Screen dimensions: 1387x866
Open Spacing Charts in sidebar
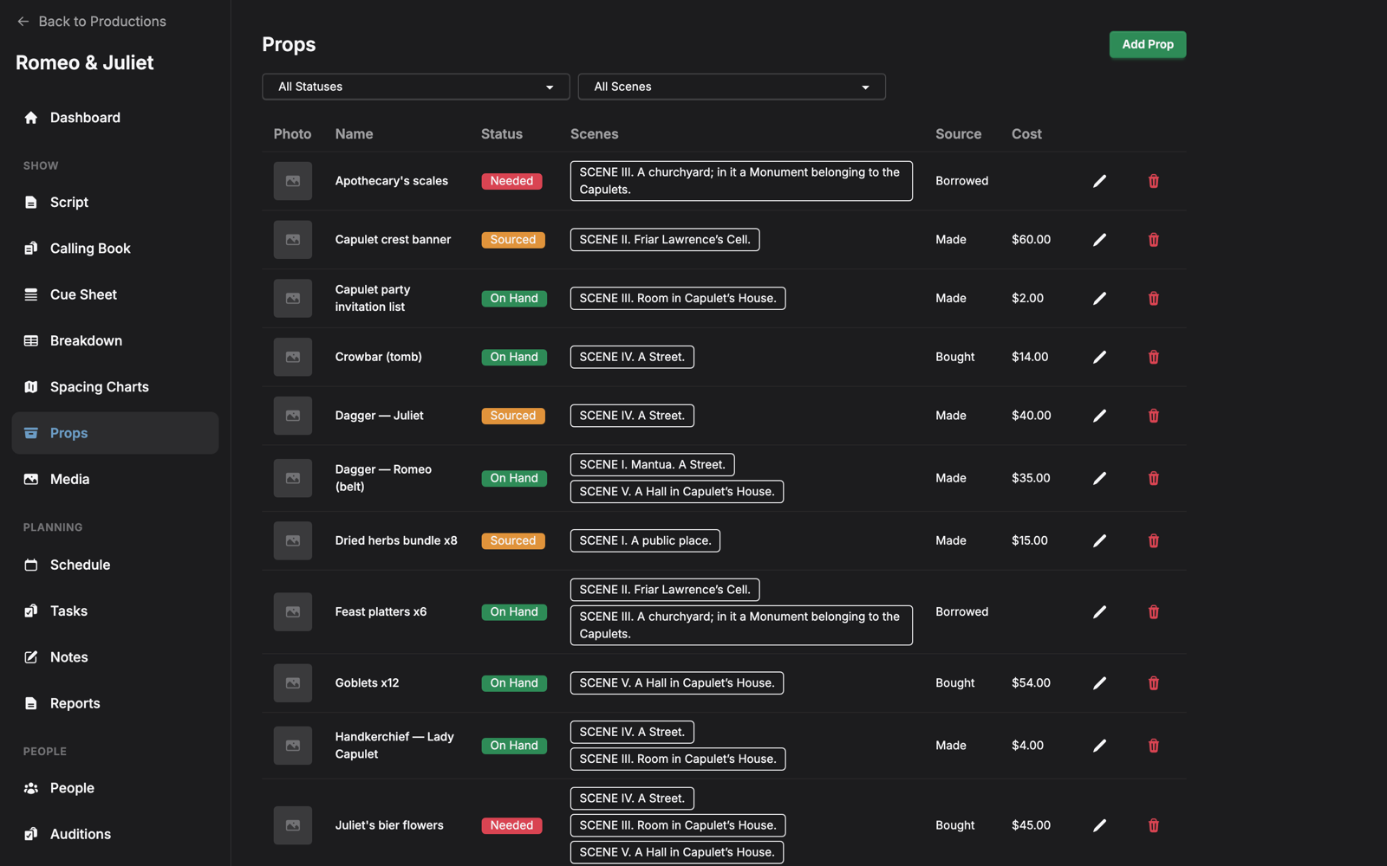coord(115,387)
